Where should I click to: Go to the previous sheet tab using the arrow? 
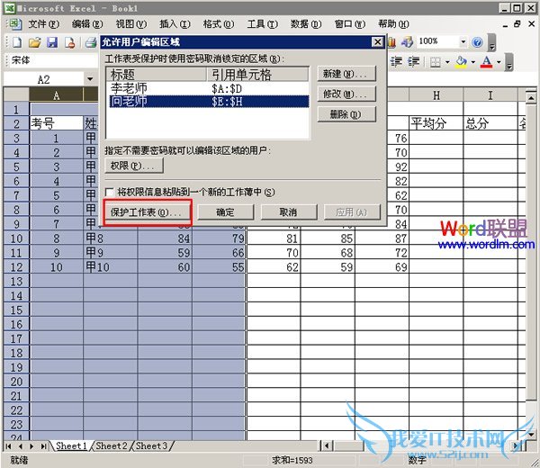click(21, 446)
